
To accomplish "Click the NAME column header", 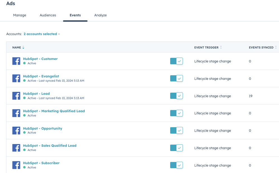I will tap(16, 47).
